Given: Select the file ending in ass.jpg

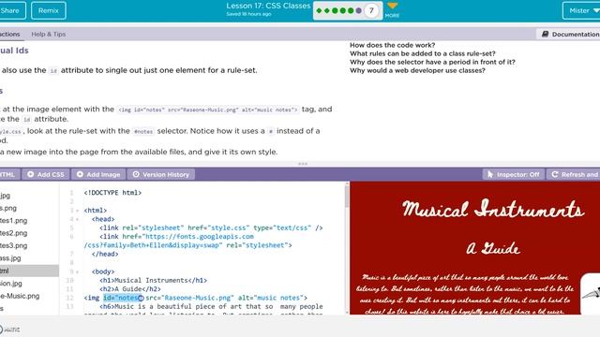Looking at the screenshot, I should point(10,258).
